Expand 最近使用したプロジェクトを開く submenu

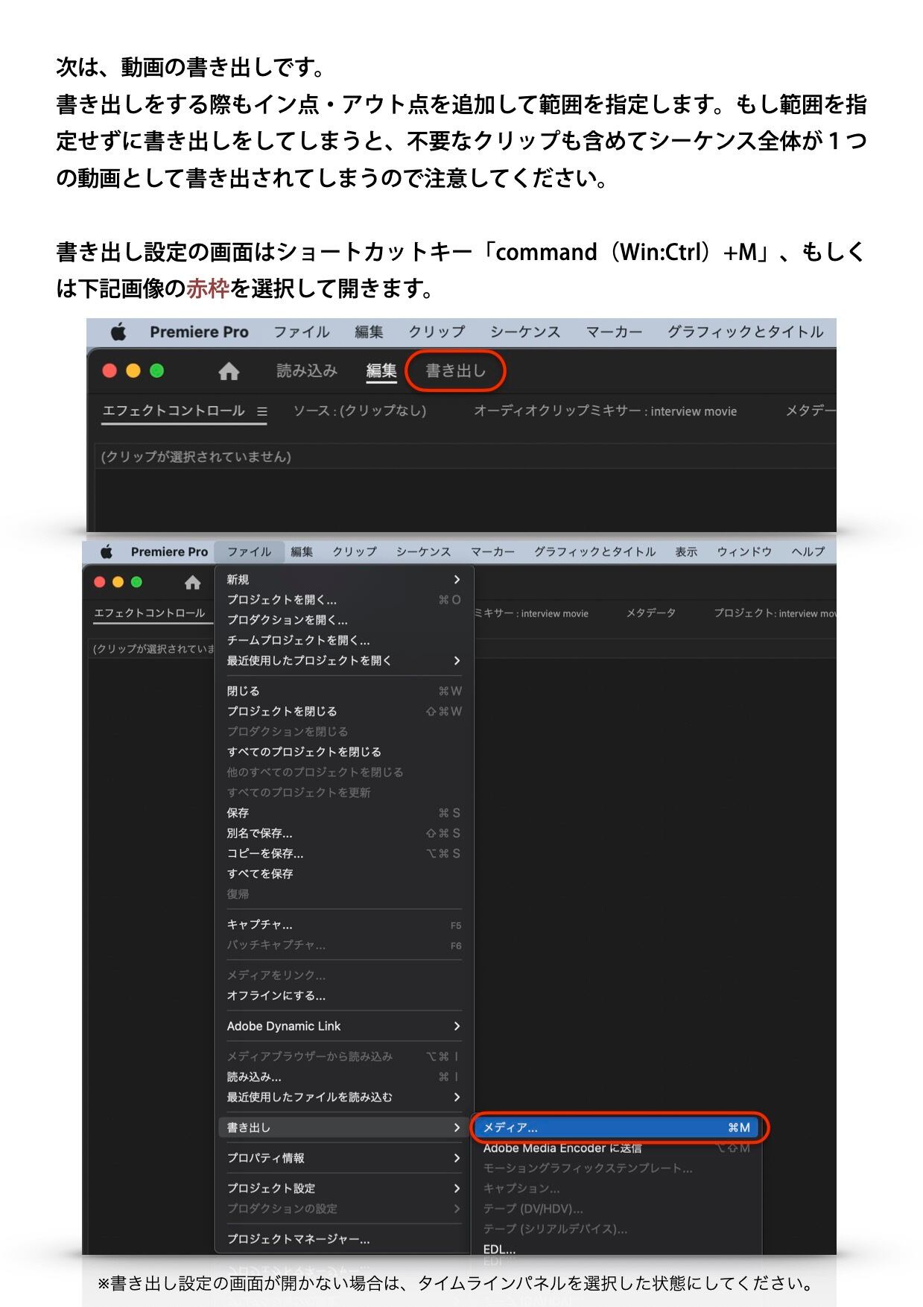(344, 661)
